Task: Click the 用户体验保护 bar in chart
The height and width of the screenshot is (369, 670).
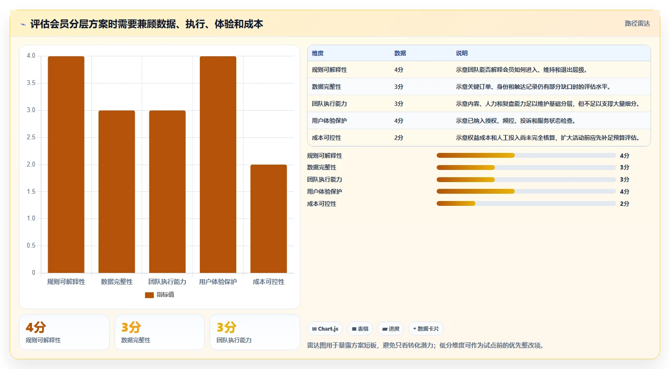Action: pos(218,165)
